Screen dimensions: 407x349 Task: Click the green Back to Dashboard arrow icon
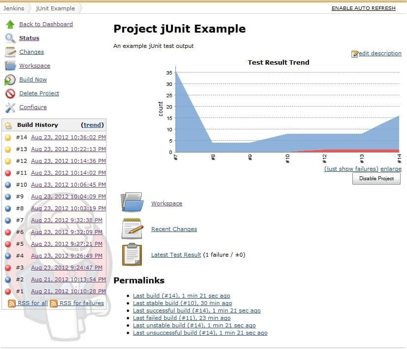pos(10,24)
